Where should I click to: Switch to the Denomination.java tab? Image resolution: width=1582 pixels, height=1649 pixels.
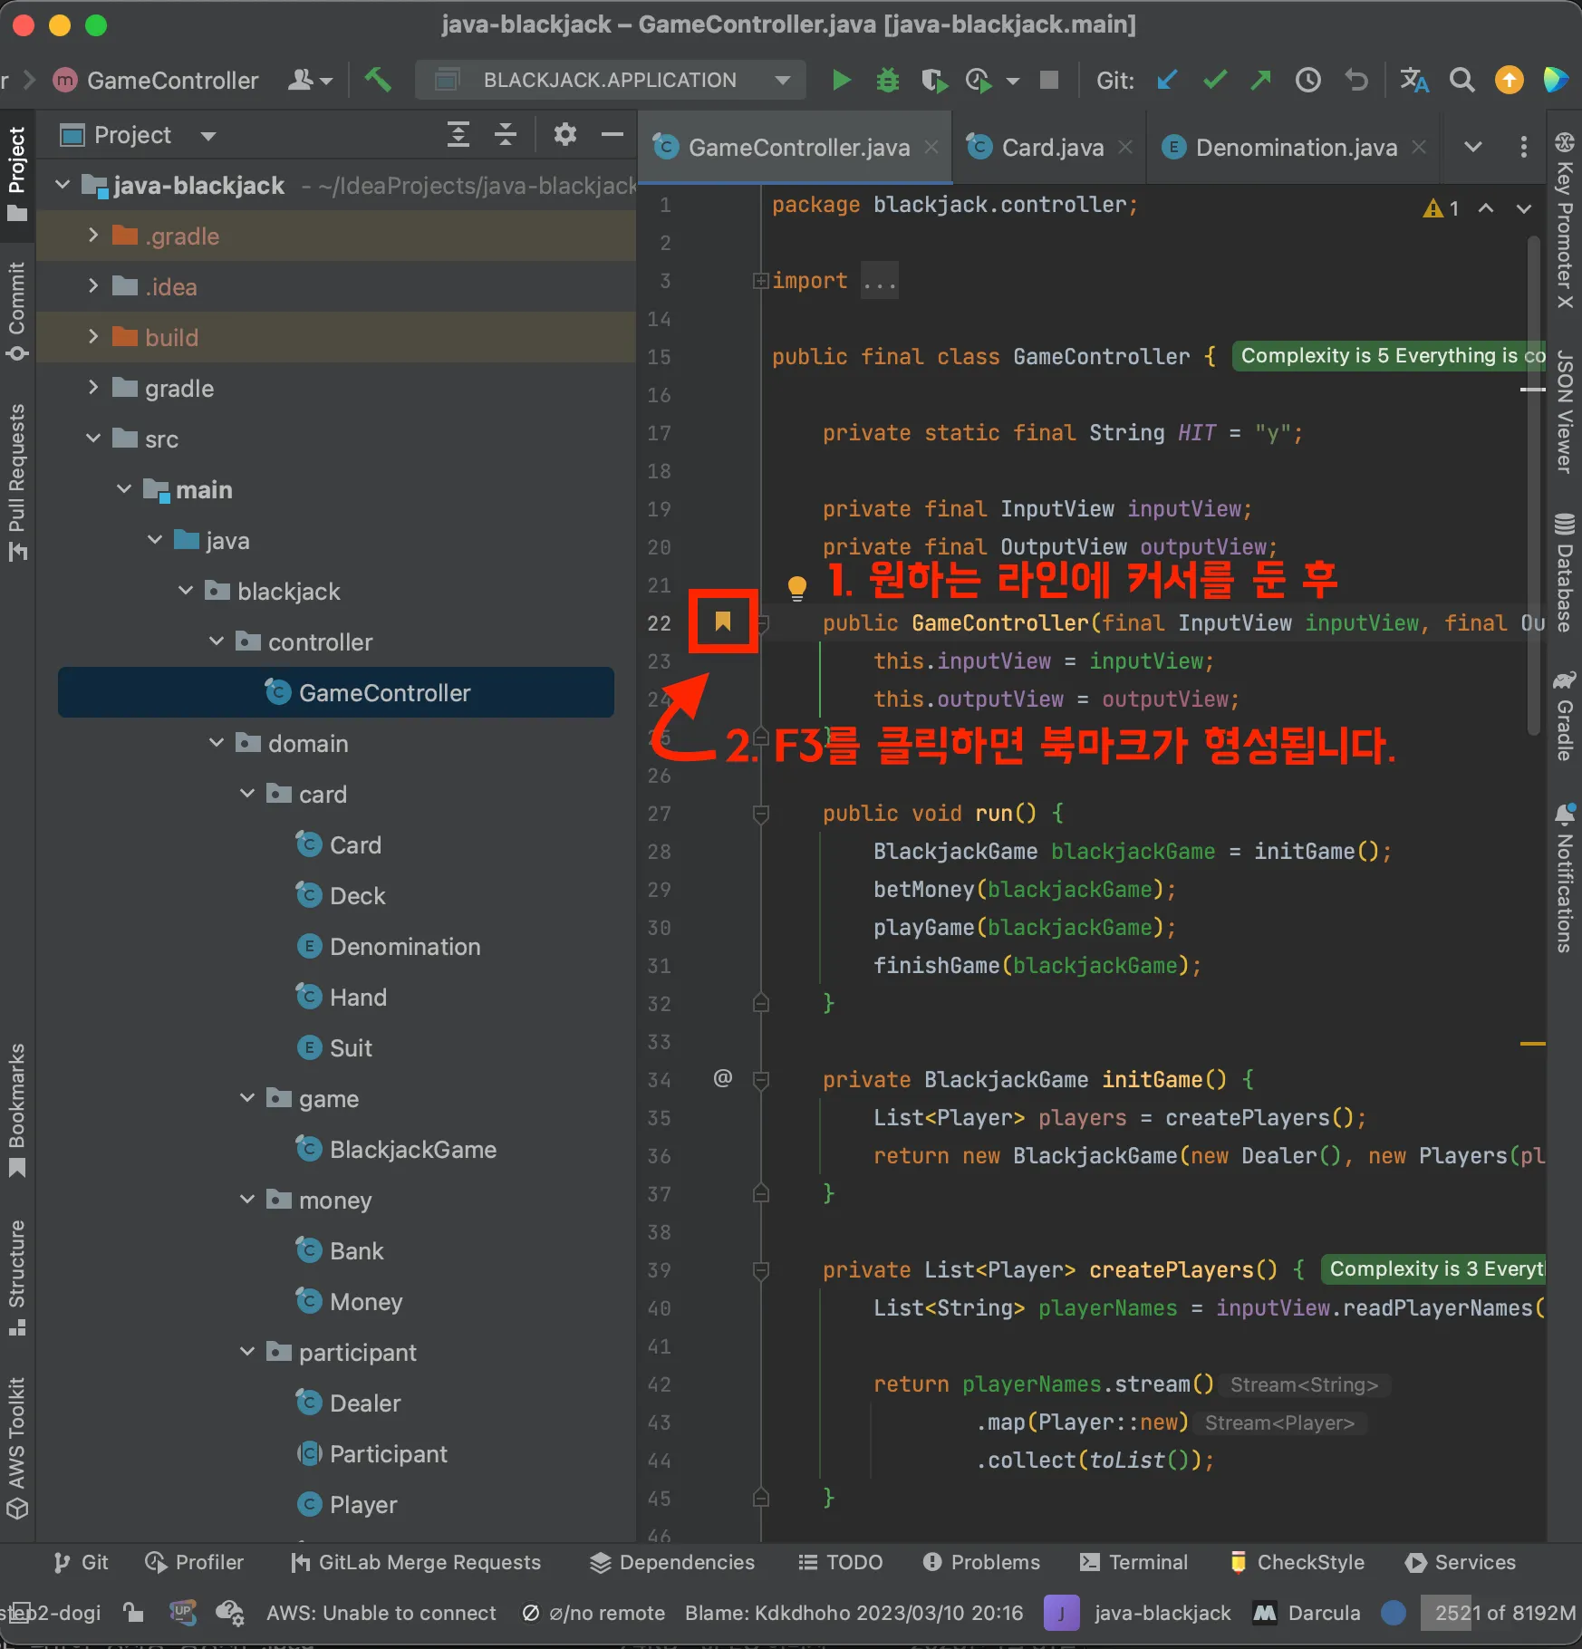1295,148
